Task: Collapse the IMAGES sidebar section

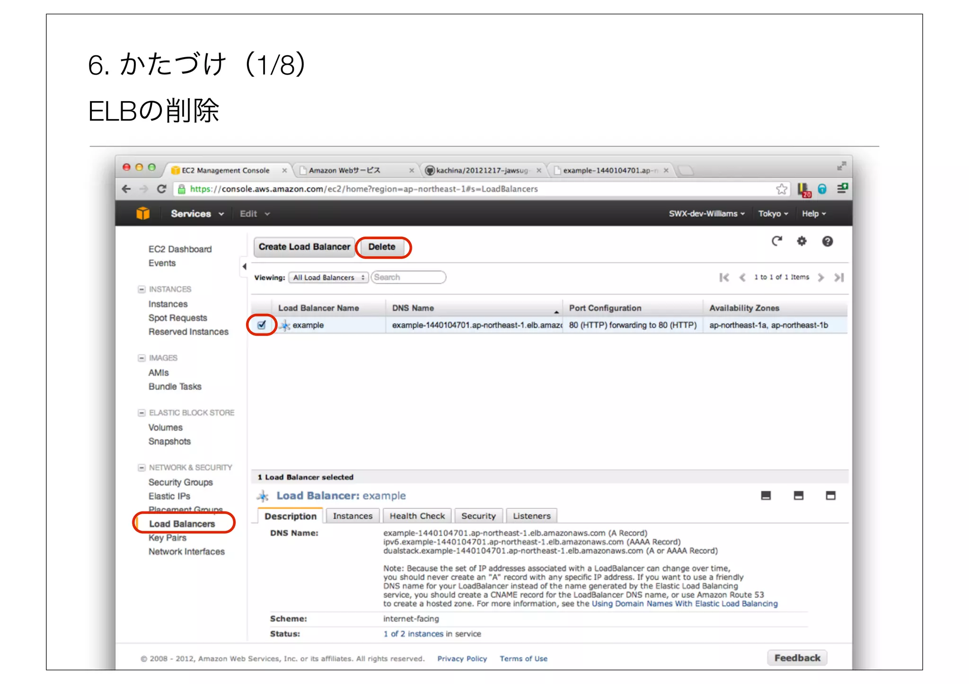Action: (141, 358)
